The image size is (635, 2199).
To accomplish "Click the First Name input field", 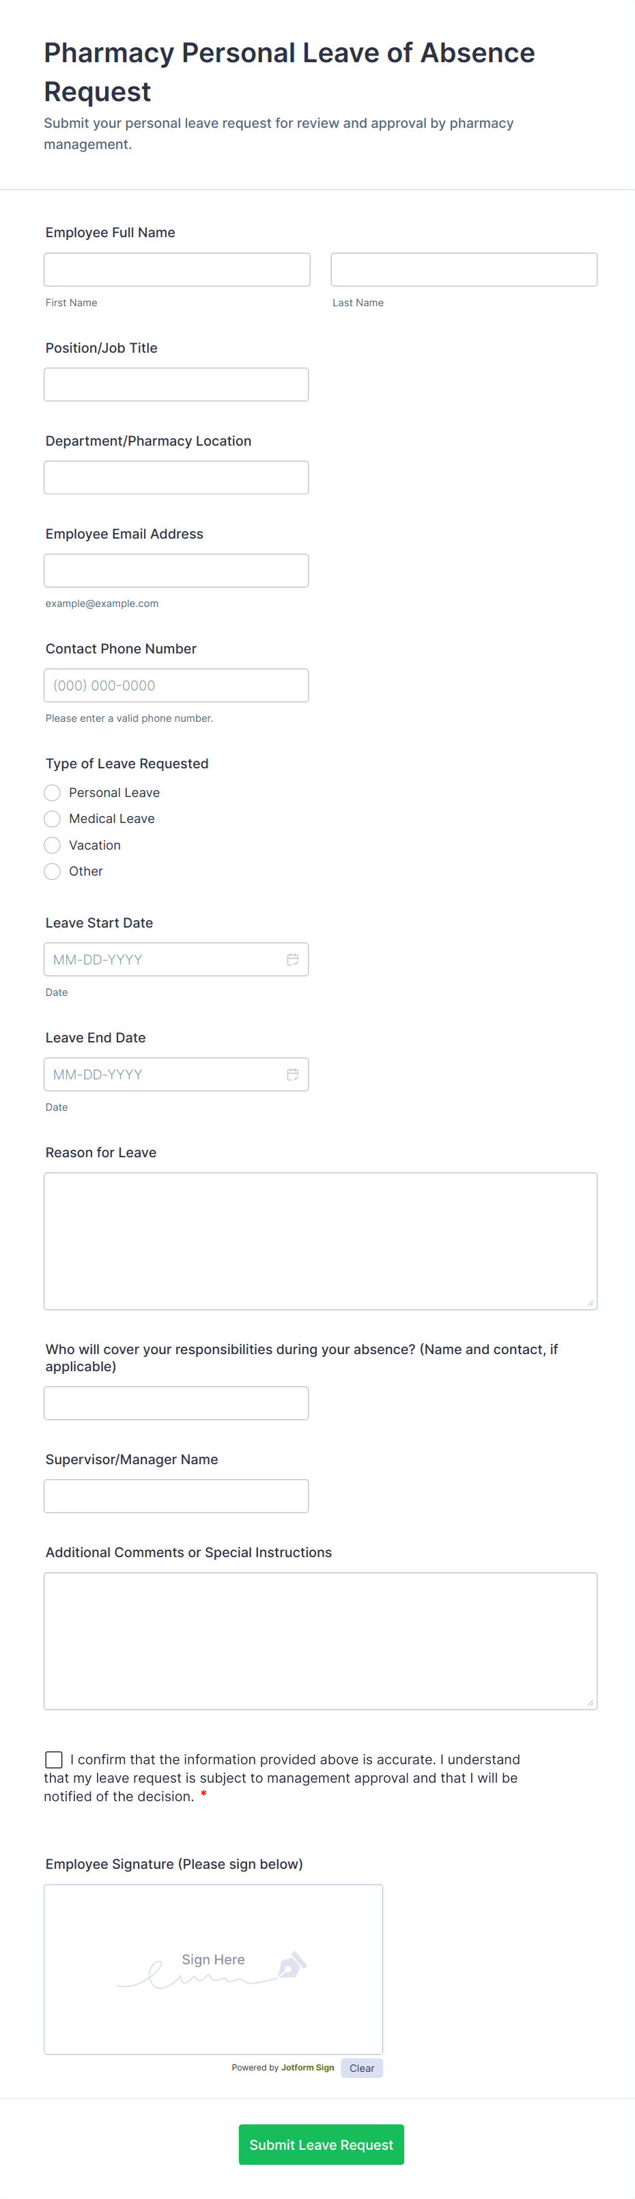I will click(176, 269).
